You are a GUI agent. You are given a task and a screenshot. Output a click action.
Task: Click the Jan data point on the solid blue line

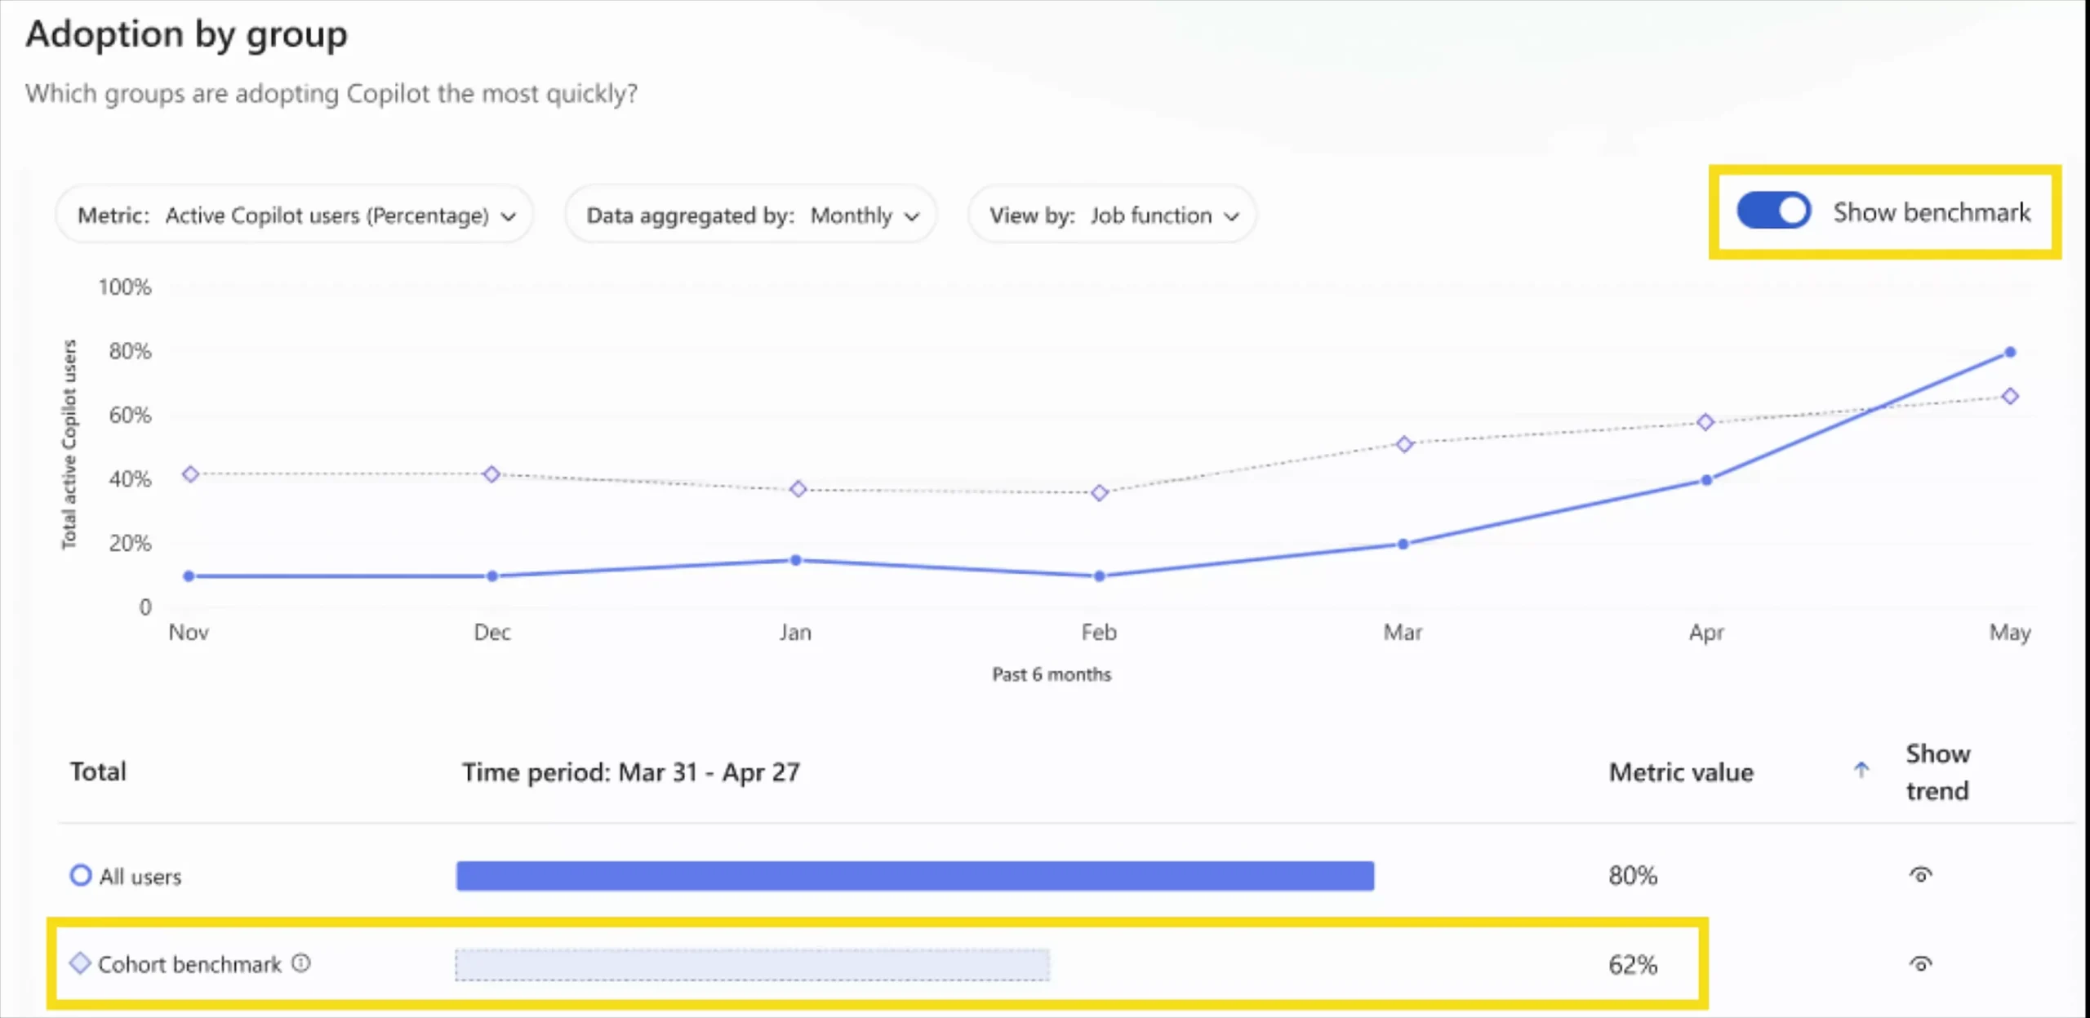pyautogui.click(x=795, y=560)
